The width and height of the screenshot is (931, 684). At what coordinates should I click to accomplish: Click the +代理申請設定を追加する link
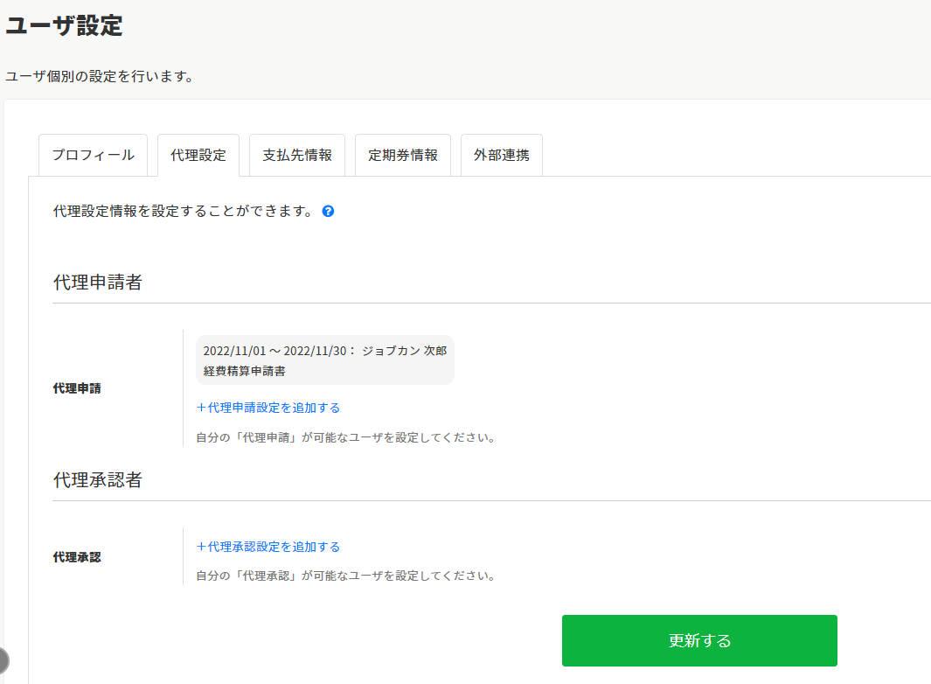click(267, 408)
